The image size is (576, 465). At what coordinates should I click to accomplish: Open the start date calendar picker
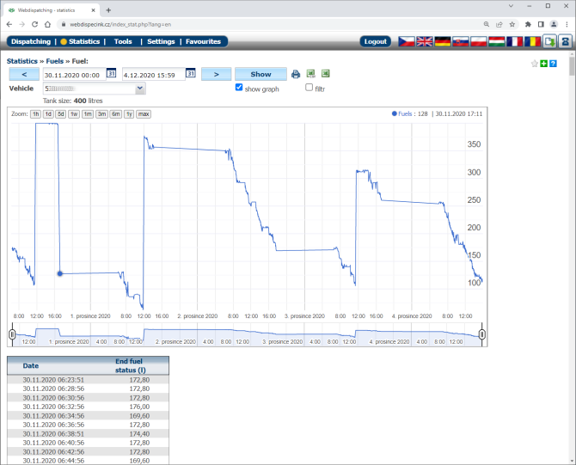pyautogui.click(x=111, y=74)
